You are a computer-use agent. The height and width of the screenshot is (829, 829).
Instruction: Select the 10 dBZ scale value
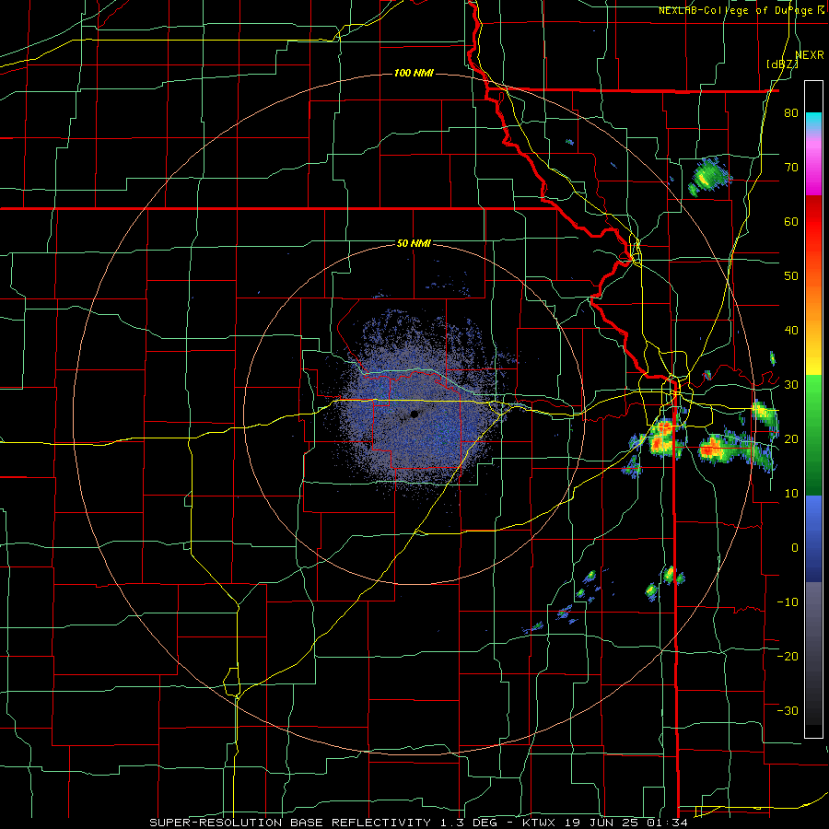coord(791,494)
